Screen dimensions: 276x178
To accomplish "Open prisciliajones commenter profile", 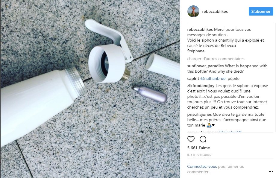I will pyautogui.click(x=199, y=114).
